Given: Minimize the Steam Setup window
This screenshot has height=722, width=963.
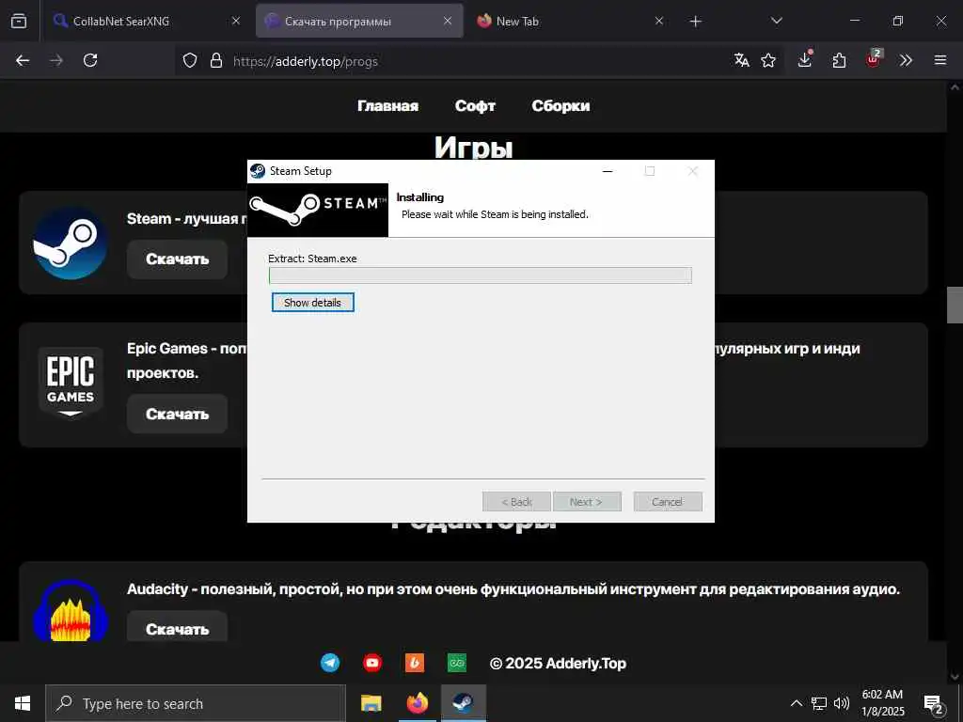Looking at the screenshot, I should 608,171.
